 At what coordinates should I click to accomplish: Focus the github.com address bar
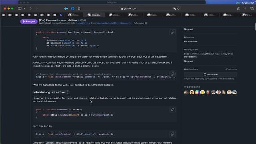[129, 8]
